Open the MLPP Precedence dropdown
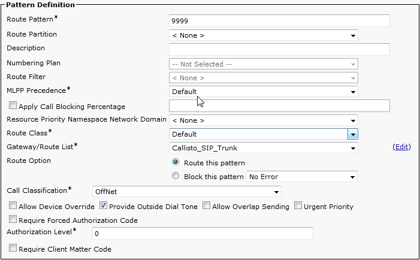420x260 pixels. click(263, 92)
